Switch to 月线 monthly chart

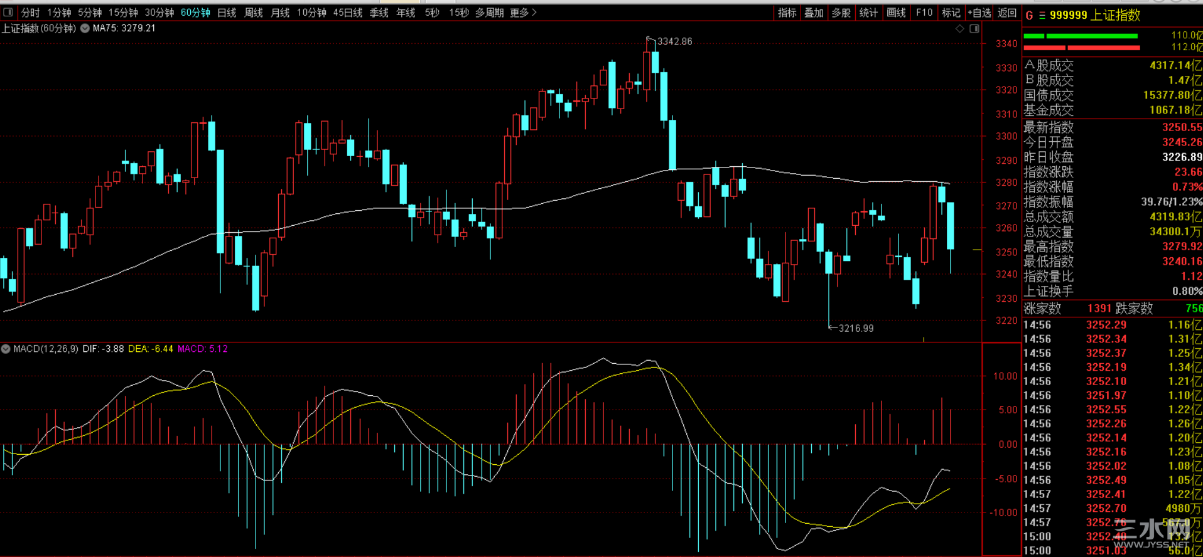tap(280, 13)
